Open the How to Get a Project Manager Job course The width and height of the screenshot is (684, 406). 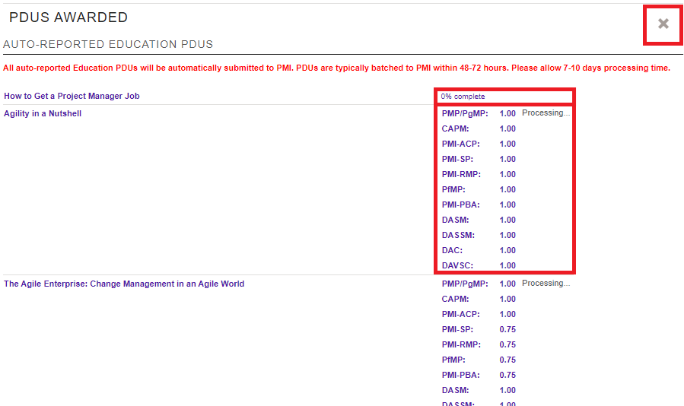(x=72, y=96)
